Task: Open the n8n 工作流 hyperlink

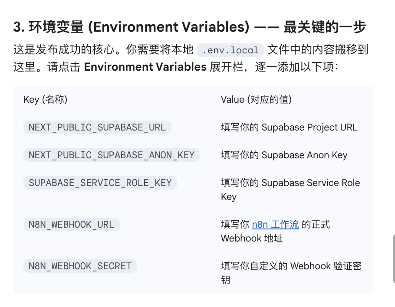Action: (x=275, y=225)
